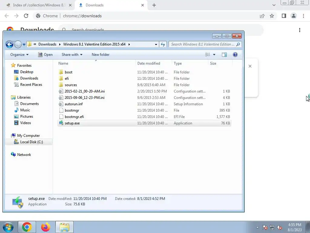Click the Windows 8.1 Valentine Edition breadcrumb
This screenshot has height=233, width=310.
tap(94, 44)
